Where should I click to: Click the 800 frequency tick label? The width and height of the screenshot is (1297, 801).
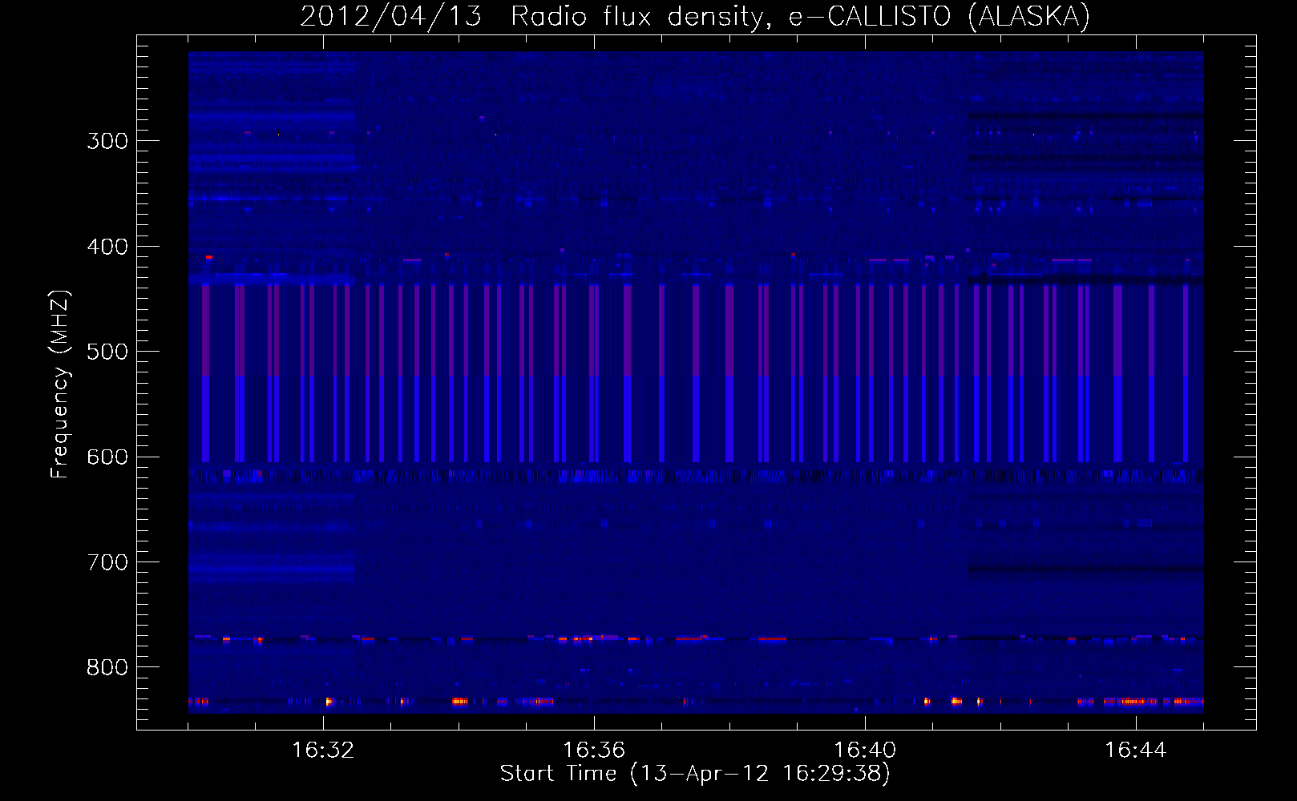[107, 668]
